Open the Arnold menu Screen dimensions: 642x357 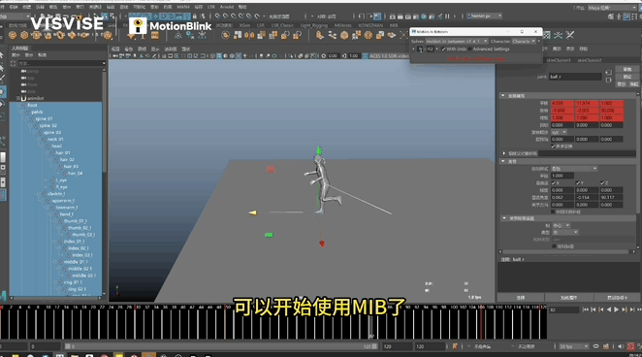tap(227, 7)
